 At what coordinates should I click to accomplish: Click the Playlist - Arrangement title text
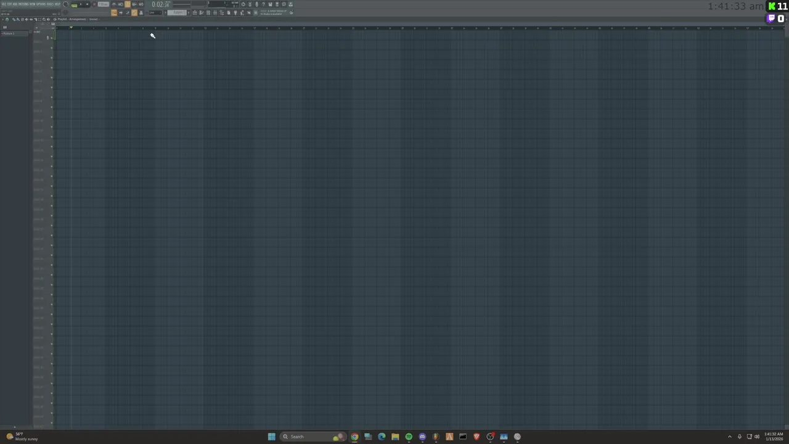click(72, 19)
